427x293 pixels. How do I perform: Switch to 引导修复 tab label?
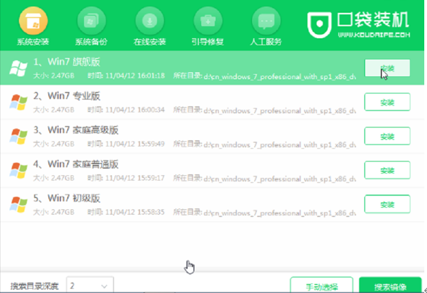(208, 42)
